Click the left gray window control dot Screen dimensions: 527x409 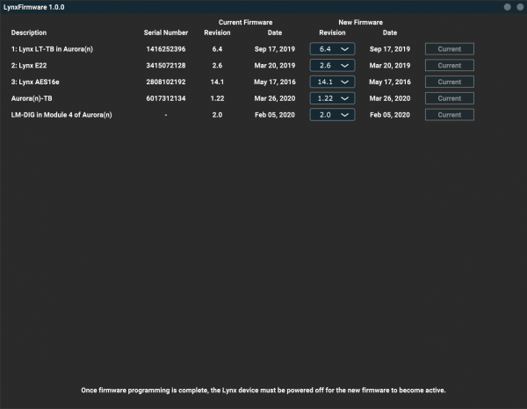tap(508, 7)
